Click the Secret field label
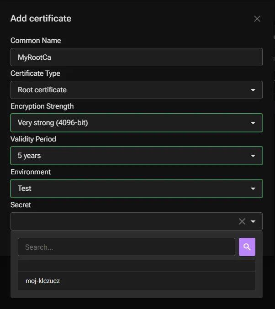Viewport: 275px width, 309px height. [x=21, y=205]
